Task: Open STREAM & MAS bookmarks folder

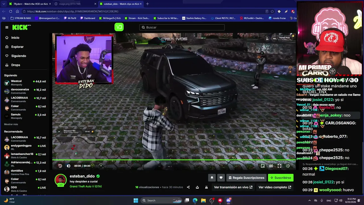Action: [x=21, y=18]
